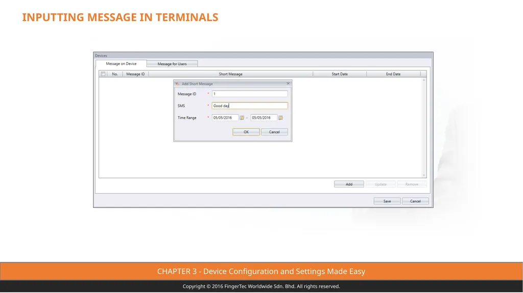Screen dimensions: 523x293
Task: Click the end date field in Time Range
Action: pyautogui.click(x=264, y=118)
